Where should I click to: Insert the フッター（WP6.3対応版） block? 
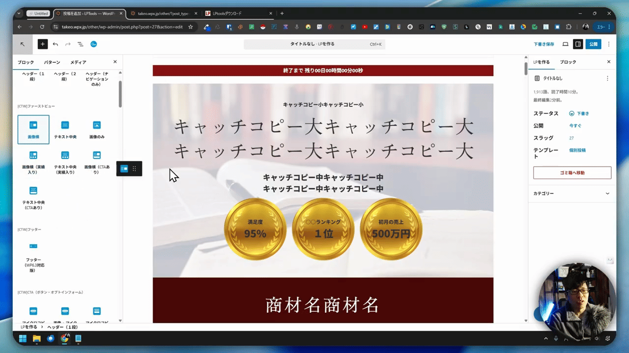[x=33, y=256]
